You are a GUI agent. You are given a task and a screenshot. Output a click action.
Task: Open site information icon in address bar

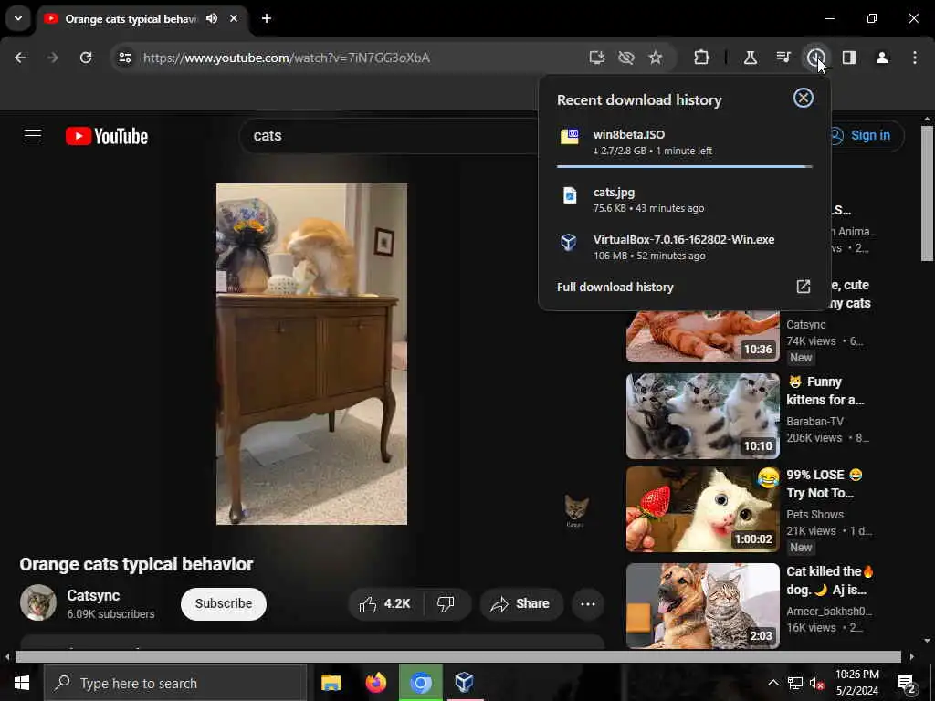click(124, 58)
